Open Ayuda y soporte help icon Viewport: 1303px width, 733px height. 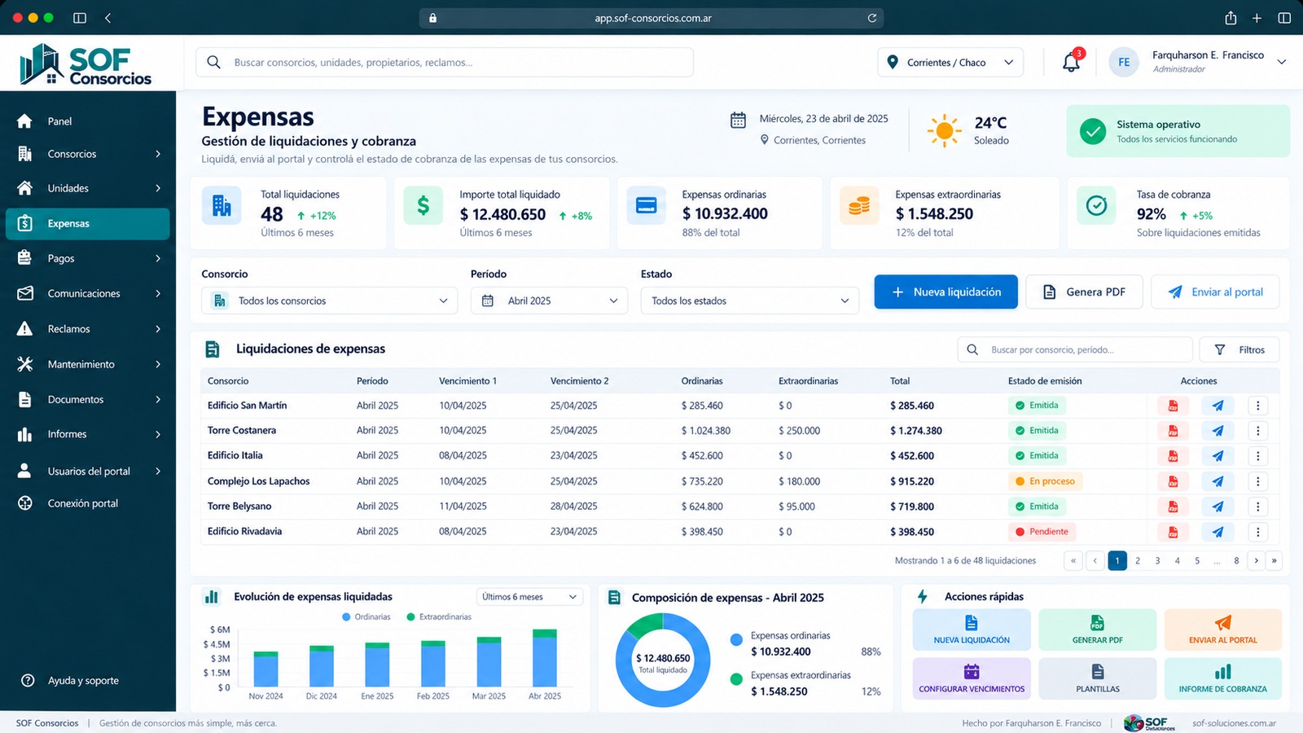[x=28, y=680]
